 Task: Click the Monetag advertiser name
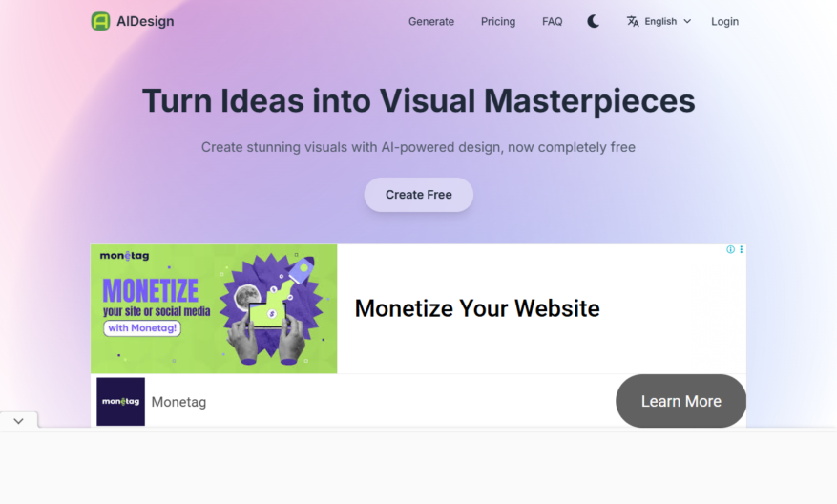[x=178, y=402]
